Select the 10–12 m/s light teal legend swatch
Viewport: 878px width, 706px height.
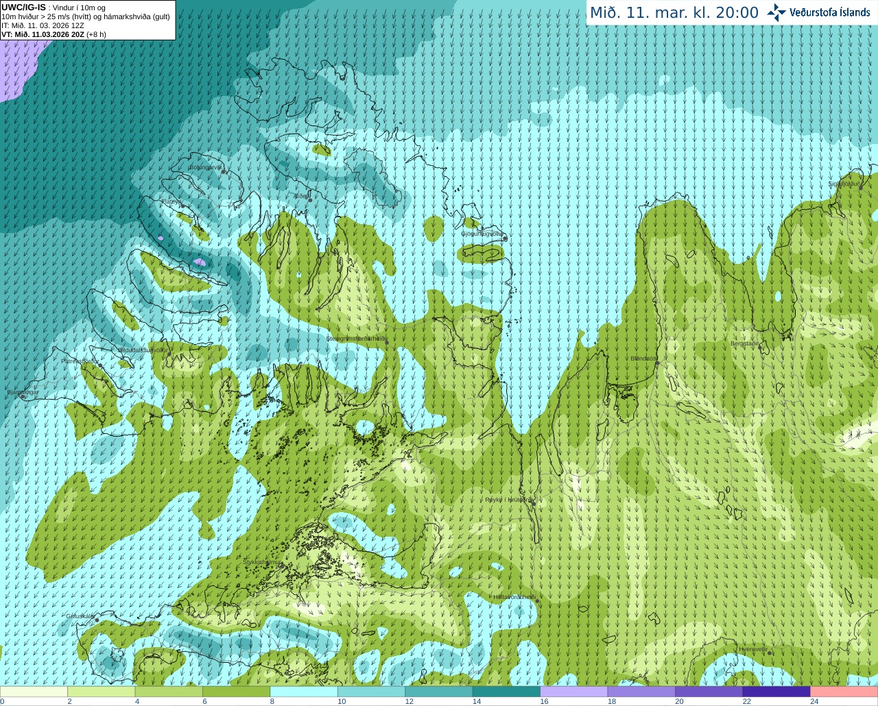372,692
